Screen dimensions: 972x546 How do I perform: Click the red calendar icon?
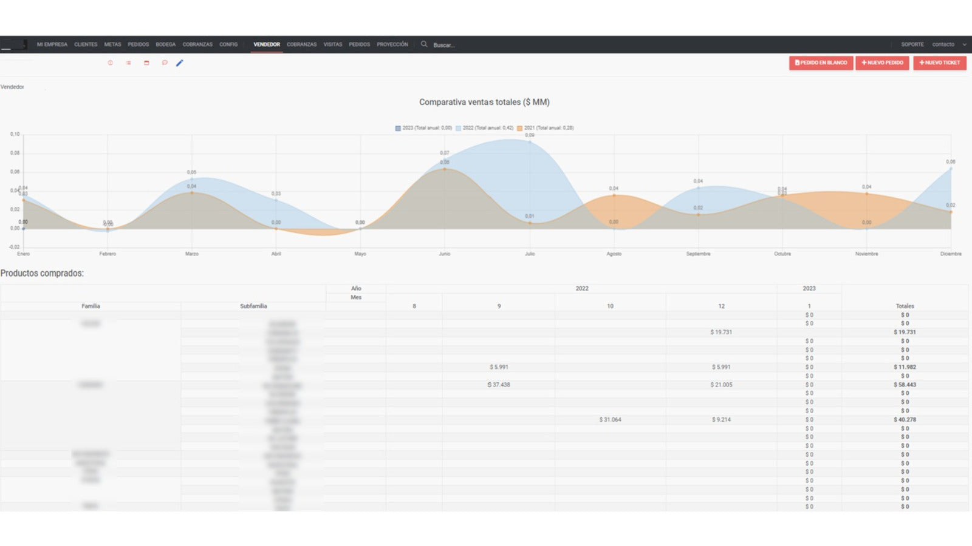point(146,63)
